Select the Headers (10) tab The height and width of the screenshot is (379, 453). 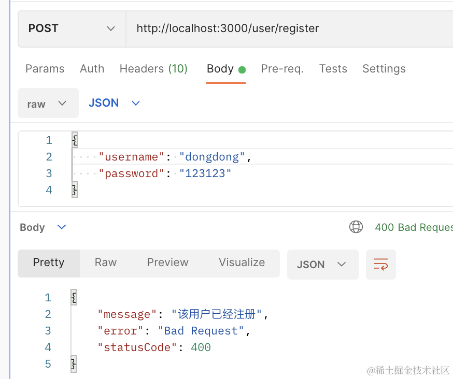(153, 69)
